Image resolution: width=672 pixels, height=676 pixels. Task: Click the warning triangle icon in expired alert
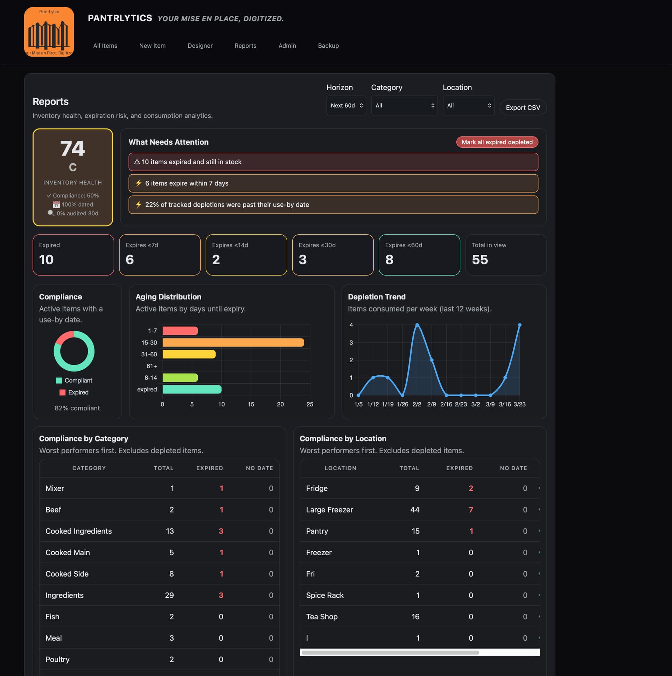coord(137,162)
